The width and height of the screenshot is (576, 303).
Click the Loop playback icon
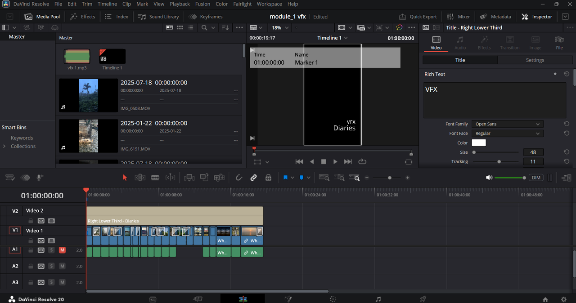(x=362, y=162)
